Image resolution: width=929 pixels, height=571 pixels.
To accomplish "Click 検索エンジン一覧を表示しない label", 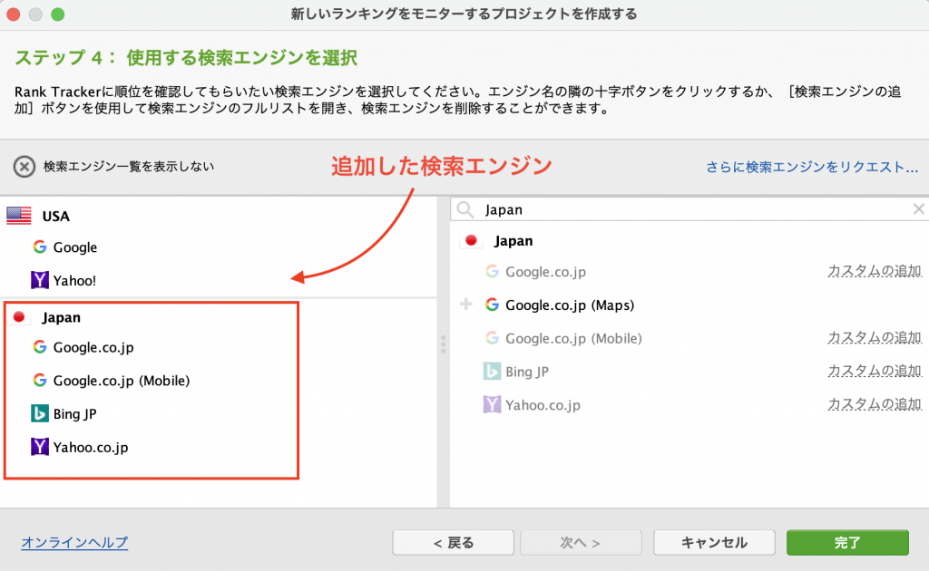I will [x=129, y=167].
